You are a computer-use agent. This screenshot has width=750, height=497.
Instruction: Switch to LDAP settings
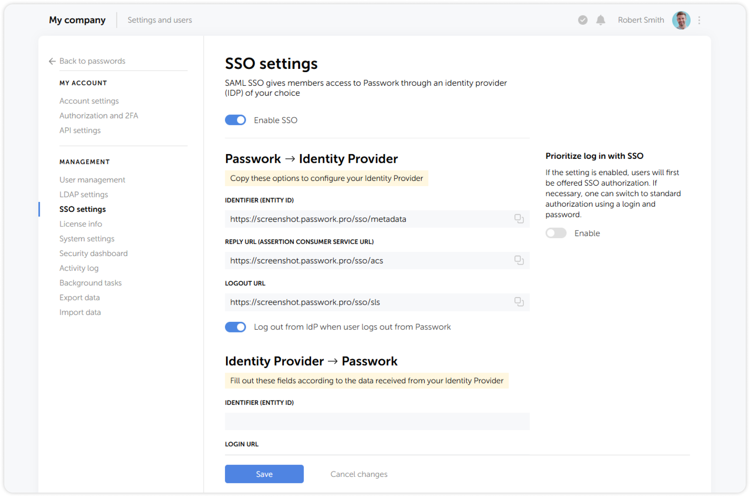click(83, 194)
